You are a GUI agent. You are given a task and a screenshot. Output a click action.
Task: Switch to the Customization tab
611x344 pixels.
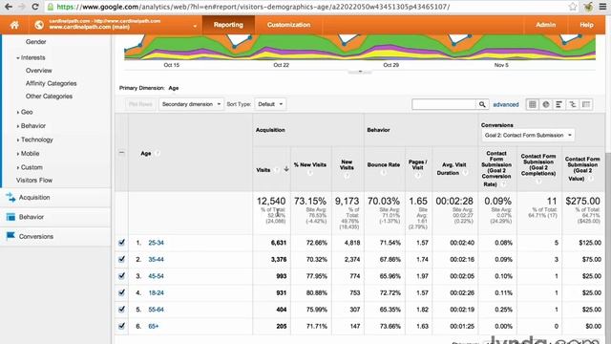[x=288, y=25]
